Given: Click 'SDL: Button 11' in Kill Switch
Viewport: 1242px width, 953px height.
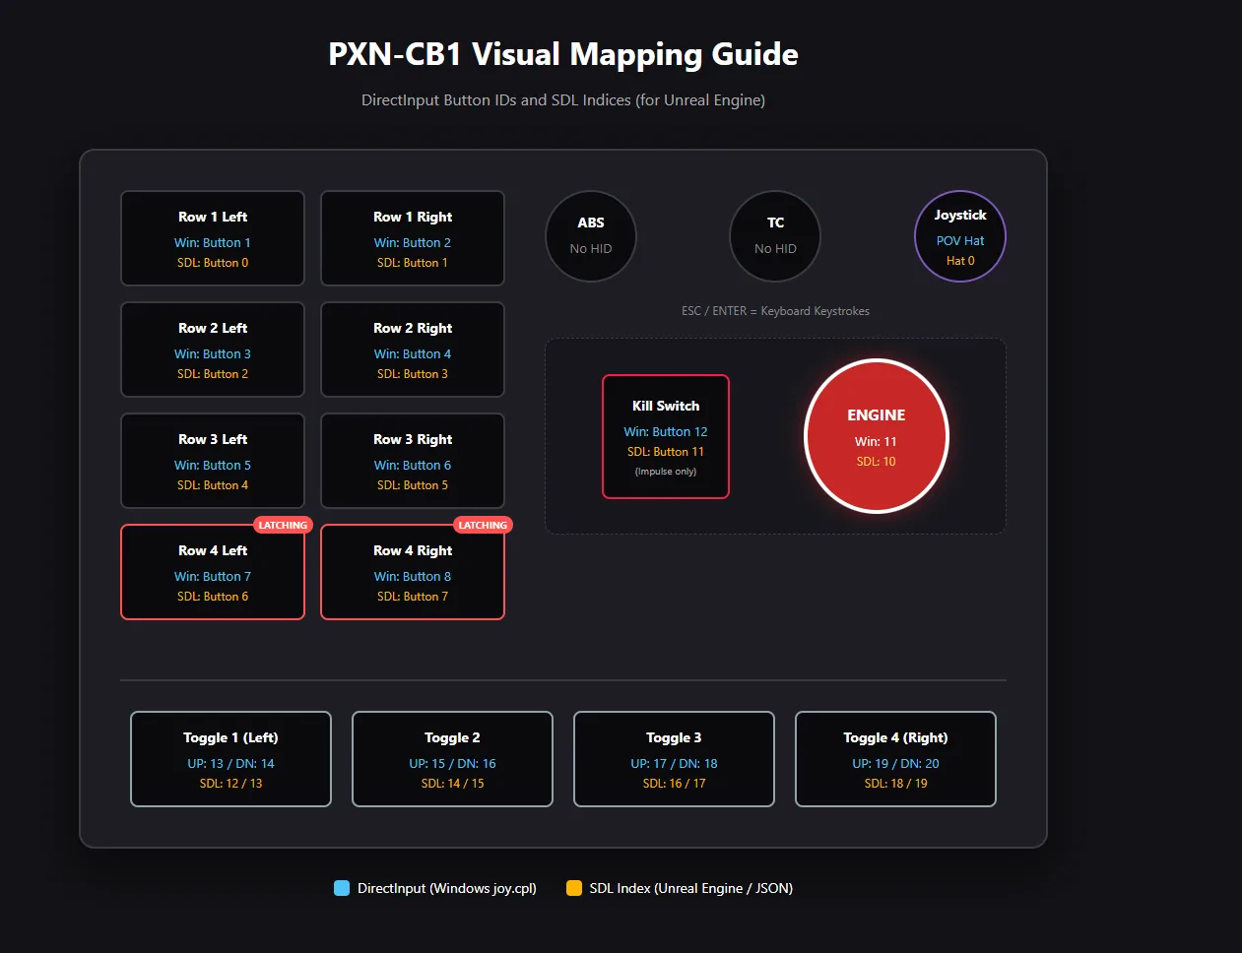Looking at the screenshot, I should coord(666,452).
